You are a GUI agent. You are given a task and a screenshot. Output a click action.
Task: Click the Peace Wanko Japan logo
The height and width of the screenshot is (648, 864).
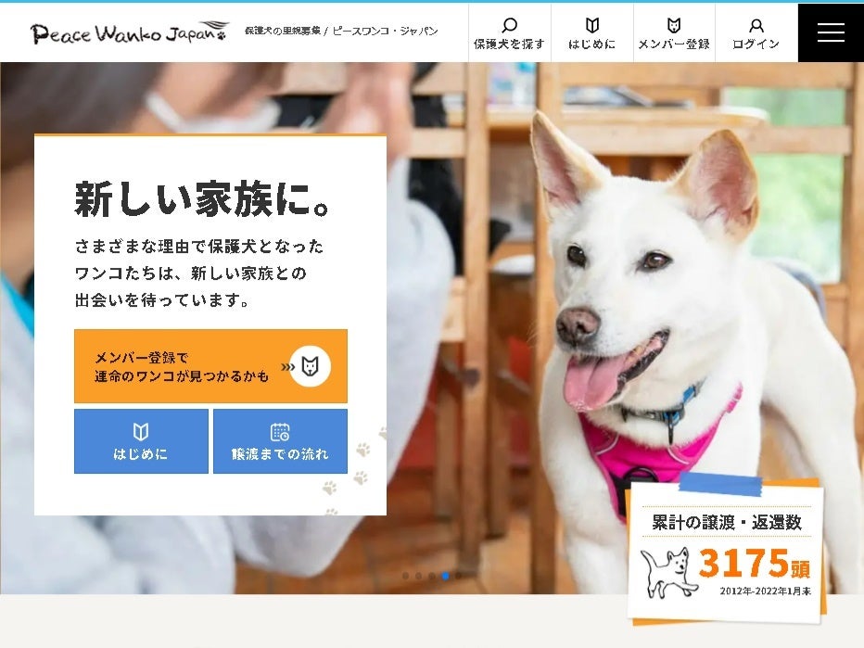tap(128, 32)
